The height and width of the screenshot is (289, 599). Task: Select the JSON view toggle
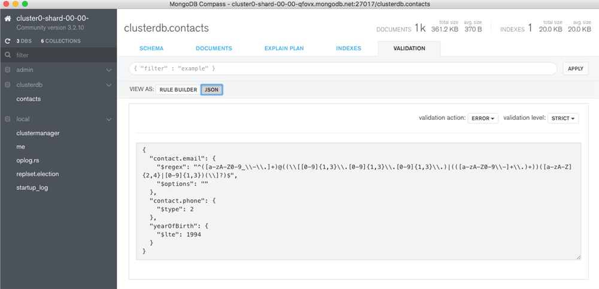[211, 90]
